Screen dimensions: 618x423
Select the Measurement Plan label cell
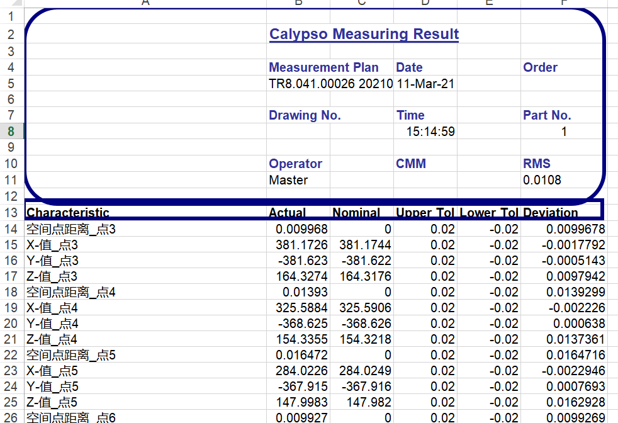tap(323, 67)
